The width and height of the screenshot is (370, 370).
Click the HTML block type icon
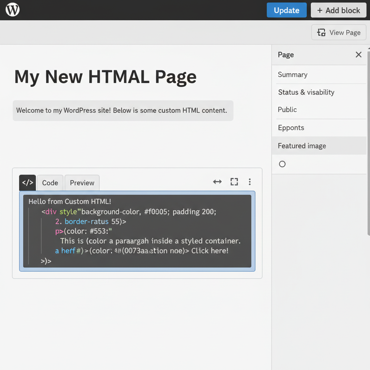coord(27,182)
